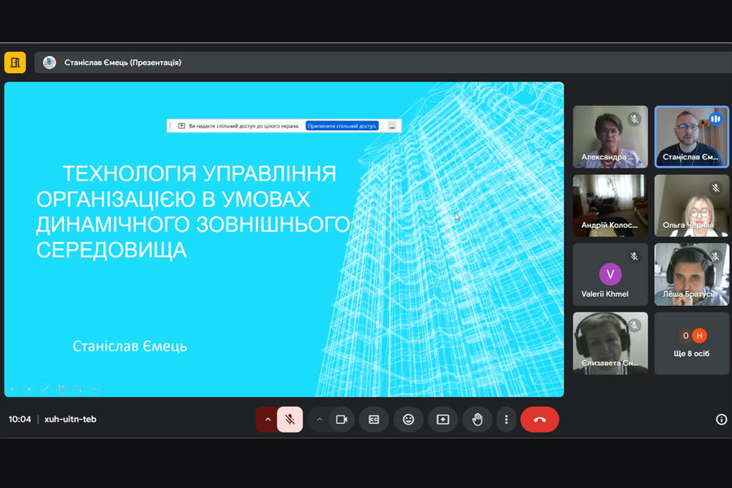Open the slideshow pen tool
This screenshot has height=488, width=732.
pyautogui.click(x=46, y=389)
